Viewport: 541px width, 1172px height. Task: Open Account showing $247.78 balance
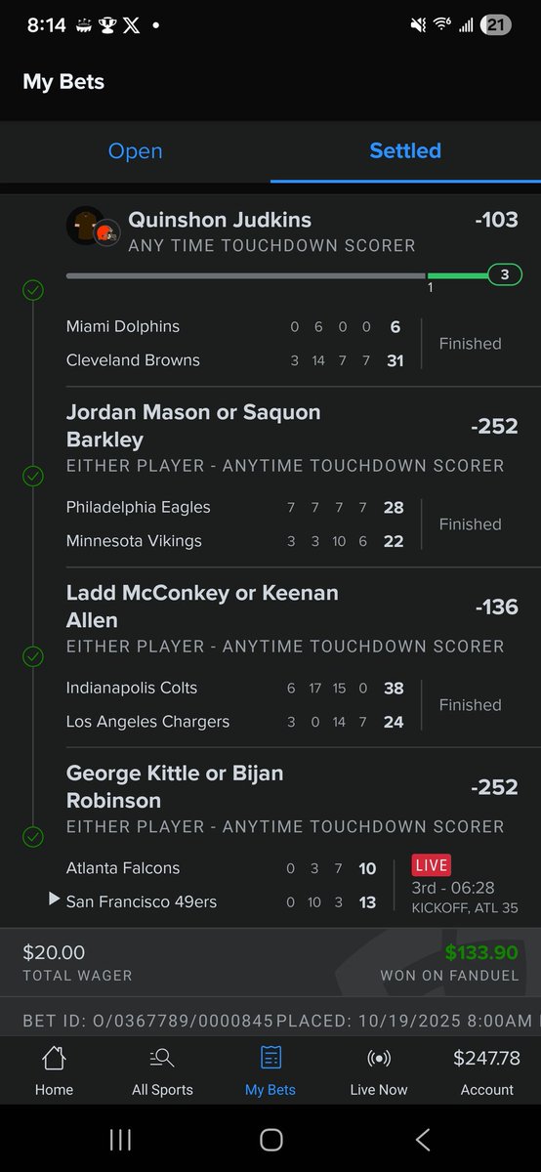tap(487, 1071)
